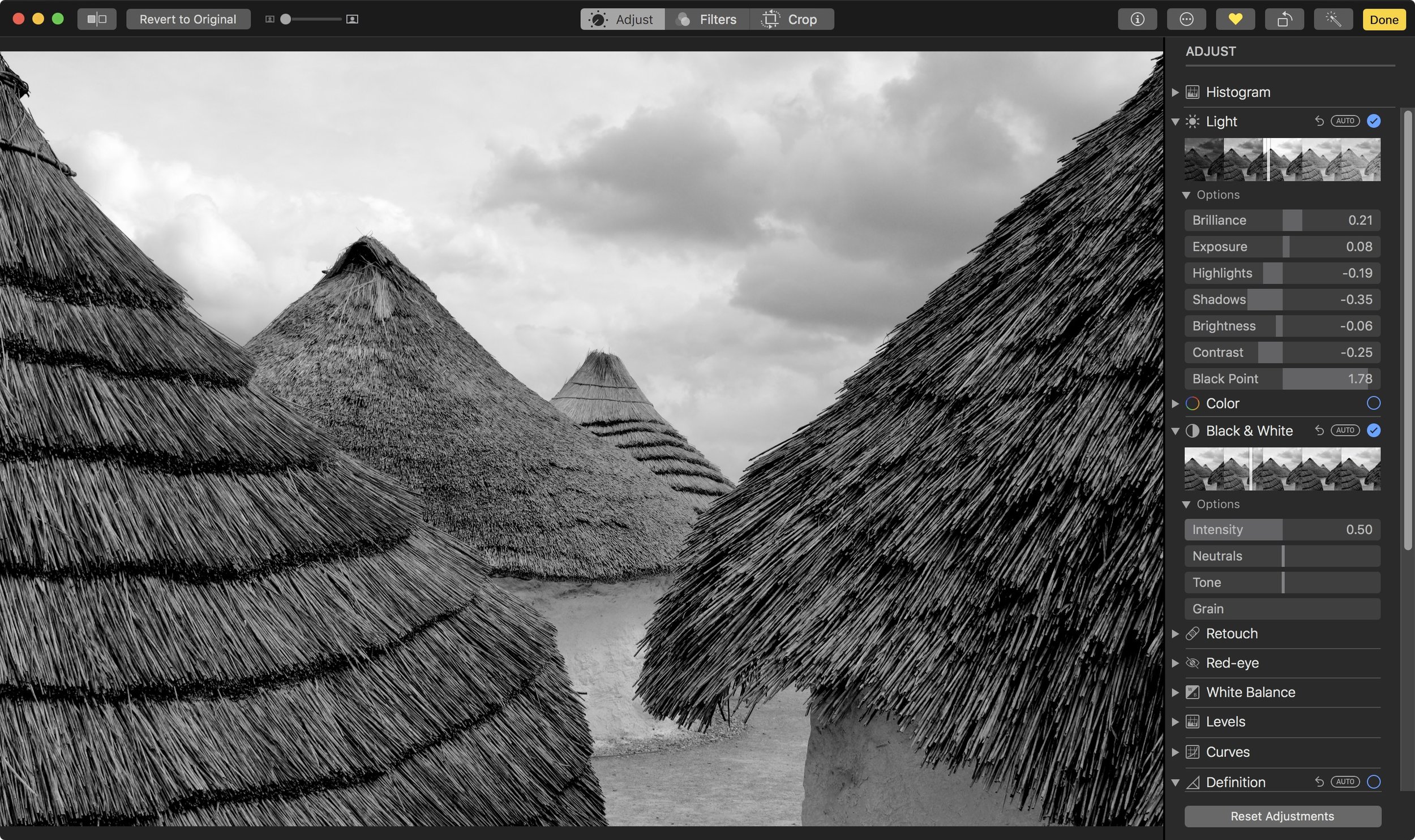The height and width of the screenshot is (840, 1415).
Task: Click the show original comparison icon
Action: [x=97, y=19]
